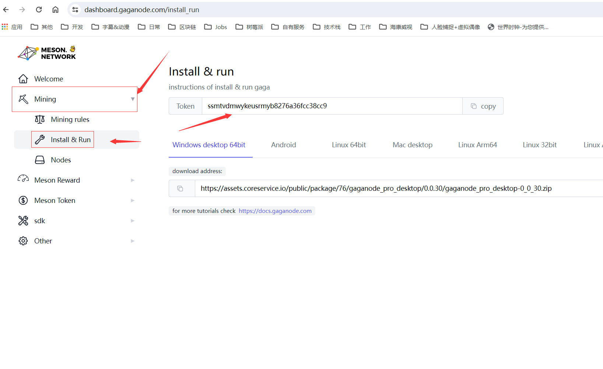Open the 技术栈 bookmark folder
Screen dimensions: 603x369
coord(327,27)
